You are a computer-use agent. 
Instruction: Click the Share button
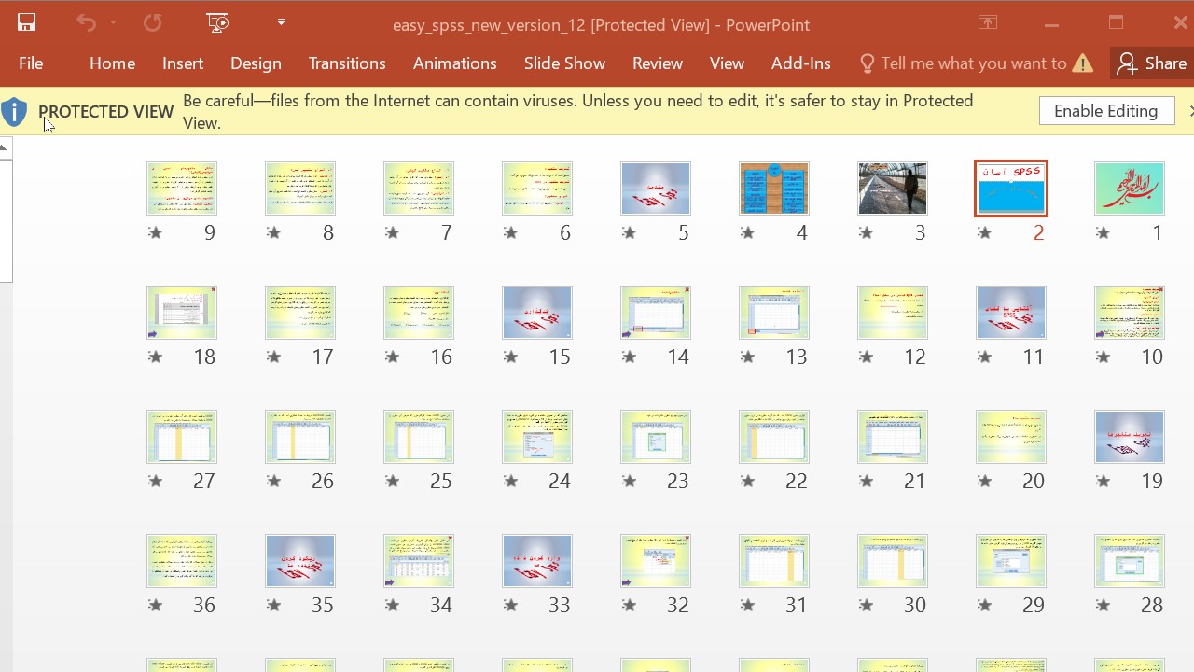[x=1153, y=63]
